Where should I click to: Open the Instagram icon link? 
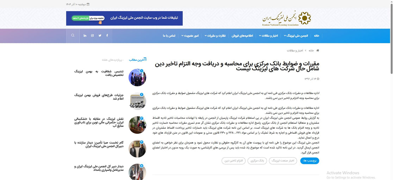[92, 35]
